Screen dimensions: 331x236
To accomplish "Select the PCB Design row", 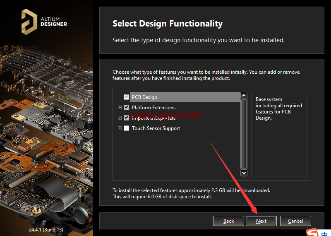I will point(185,97).
